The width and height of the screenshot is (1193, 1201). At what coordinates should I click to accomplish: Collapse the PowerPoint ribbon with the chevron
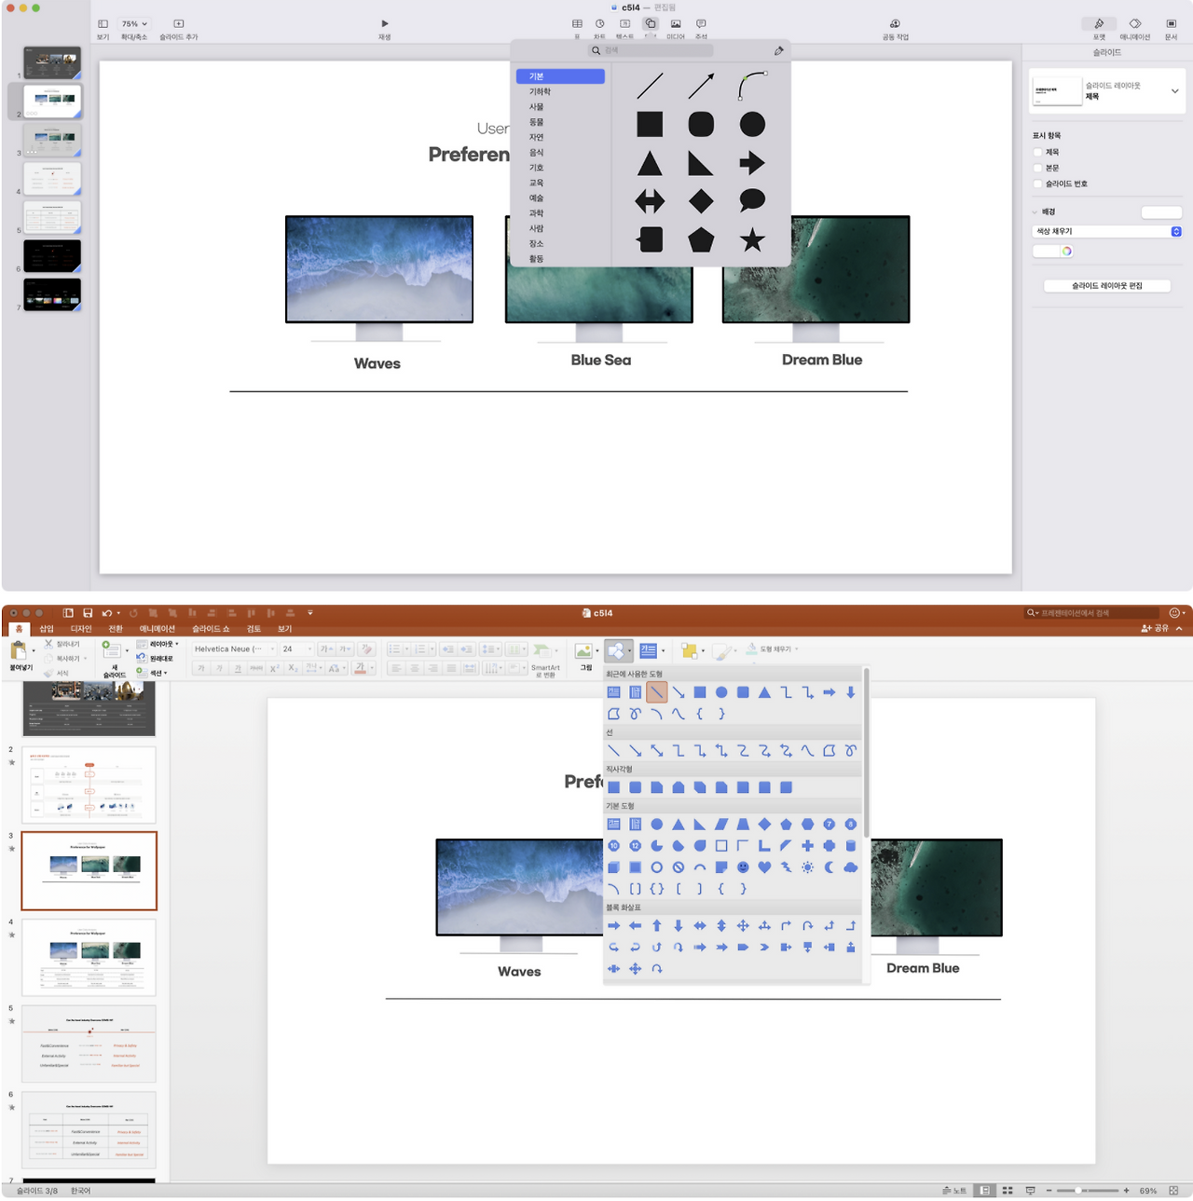[x=1179, y=629]
